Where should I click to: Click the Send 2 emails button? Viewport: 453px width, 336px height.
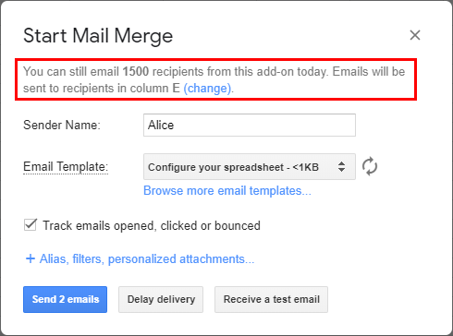point(65,299)
